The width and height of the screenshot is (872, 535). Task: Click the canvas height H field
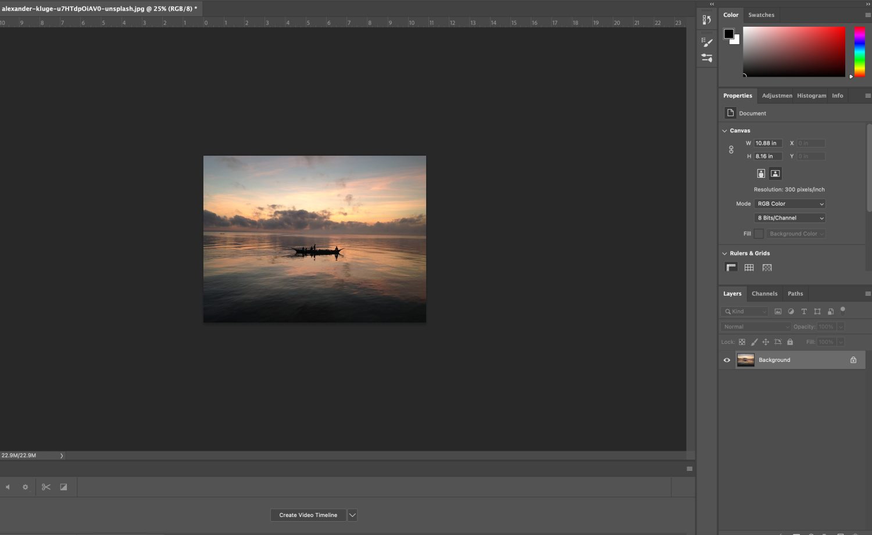click(x=768, y=156)
